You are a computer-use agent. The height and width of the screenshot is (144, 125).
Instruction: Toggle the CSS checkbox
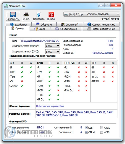(86, 127)
